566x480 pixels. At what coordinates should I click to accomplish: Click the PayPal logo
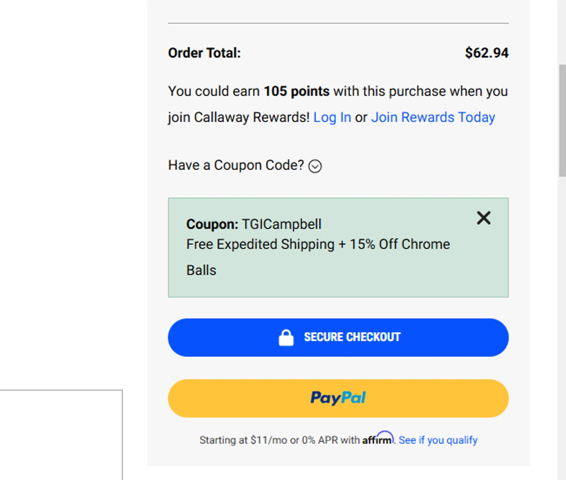(338, 398)
